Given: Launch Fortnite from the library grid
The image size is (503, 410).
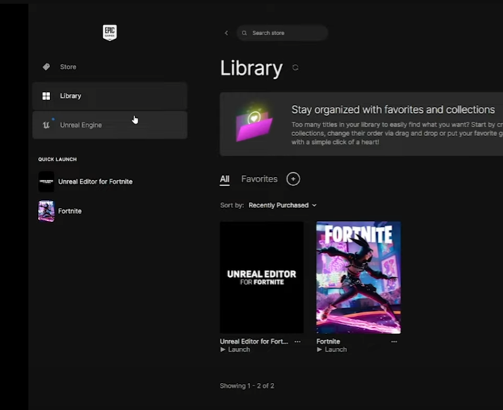Looking at the screenshot, I should 332,350.
